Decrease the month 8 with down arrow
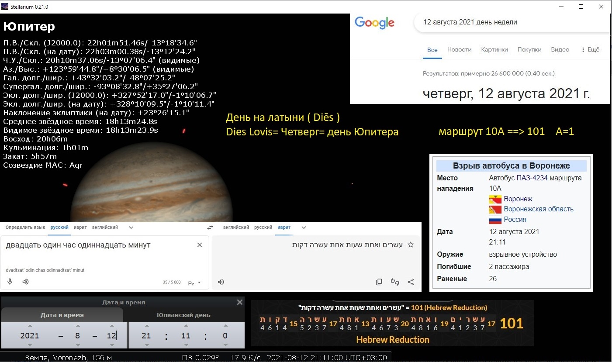The width and height of the screenshot is (612, 362). coord(78,345)
